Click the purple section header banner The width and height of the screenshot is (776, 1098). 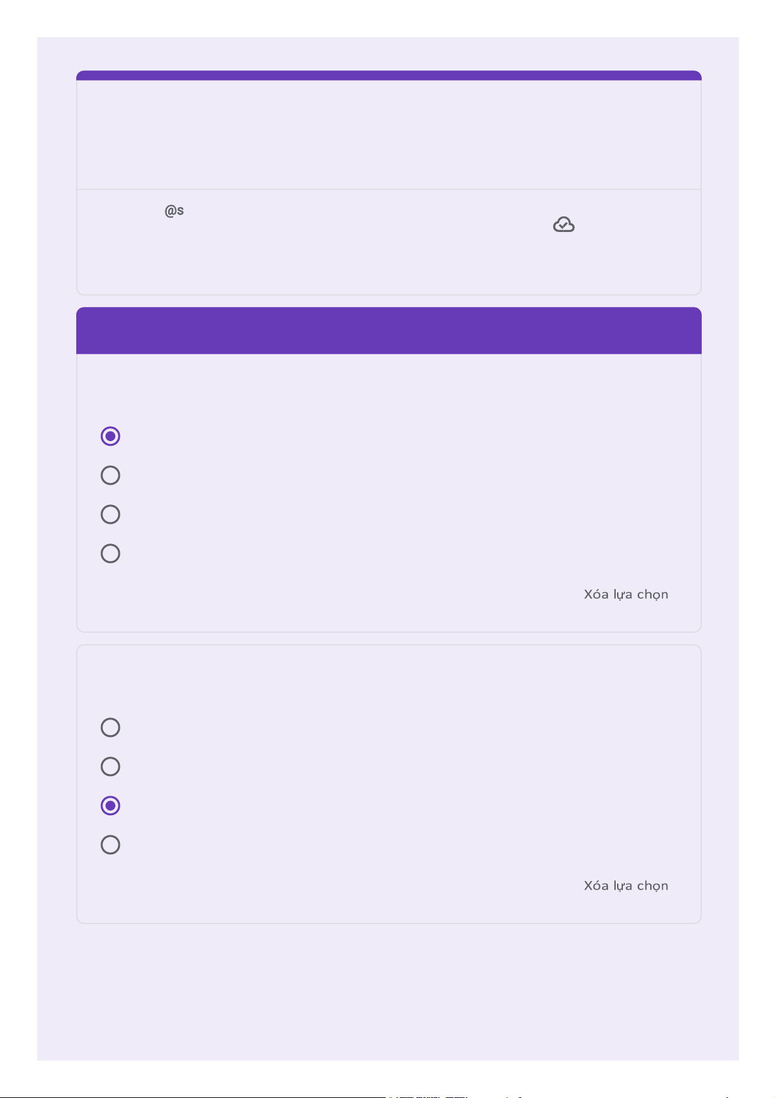click(388, 331)
